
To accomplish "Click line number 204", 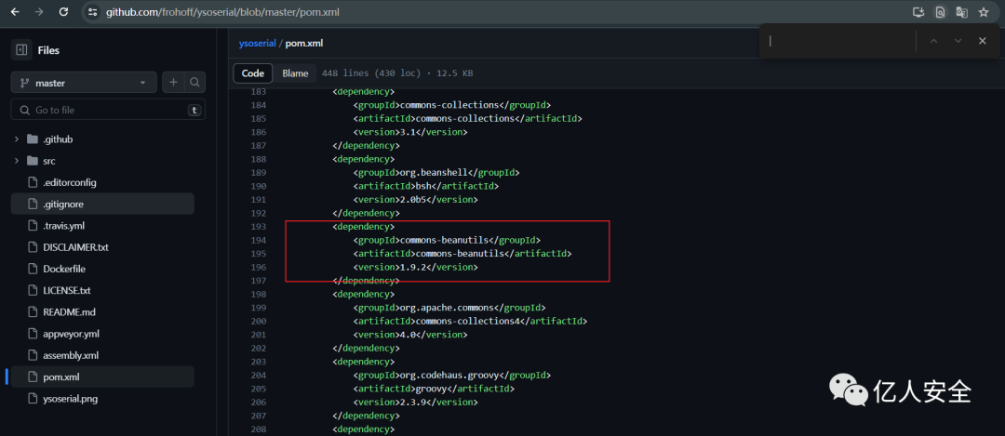I will point(259,375).
